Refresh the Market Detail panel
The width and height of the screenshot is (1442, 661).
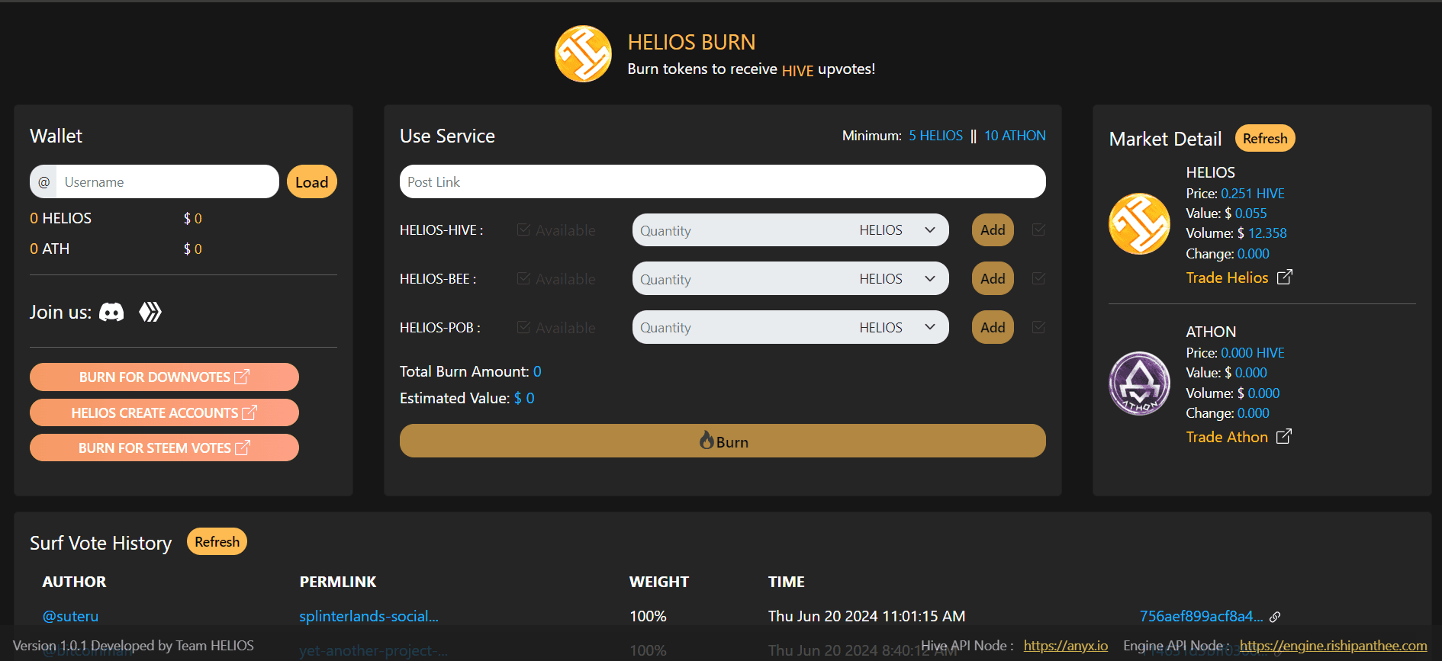(1265, 138)
